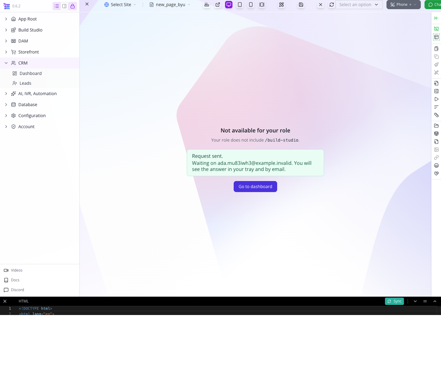Image resolution: width=441 pixels, height=367 pixels.
Task: Switch to tablet preview icon
Action: click(x=240, y=5)
